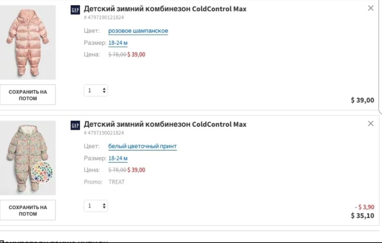Screen dimensions: 382x243
Task: Open quantity selector for pink jumpsuit
Action: (96, 90)
